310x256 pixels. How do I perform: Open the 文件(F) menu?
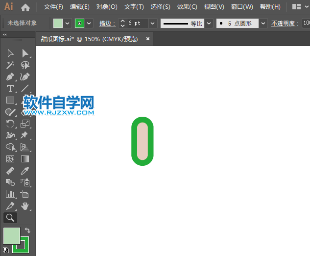[x=53, y=7]
